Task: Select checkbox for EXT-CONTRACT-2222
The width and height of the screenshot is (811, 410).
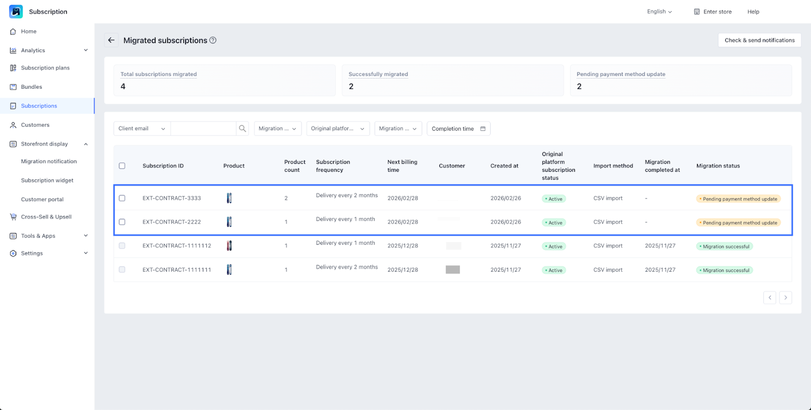Action: (x=122, y=222)
